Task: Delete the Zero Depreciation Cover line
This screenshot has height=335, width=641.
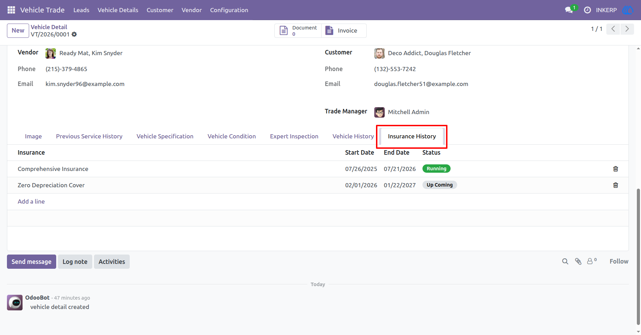Action: 616,185
